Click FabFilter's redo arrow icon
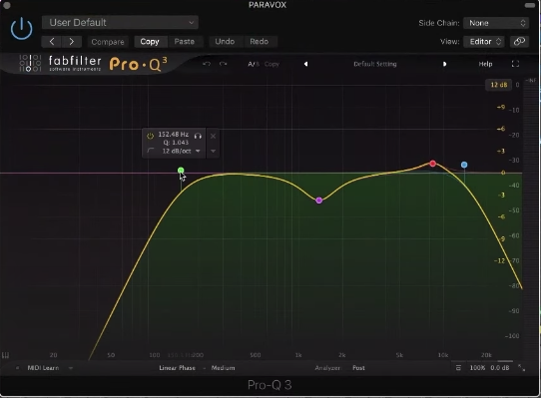 223,64
